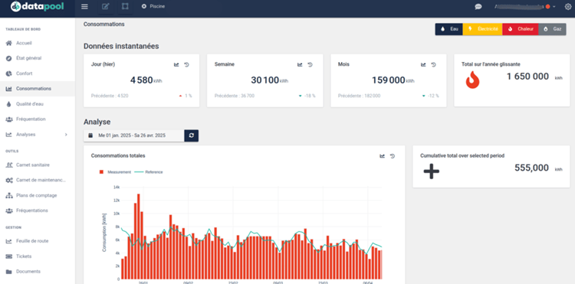The height and width of the screenshot is (284, 575).
Task: Open history on Semaine card
Action: [x=310, y=65]
